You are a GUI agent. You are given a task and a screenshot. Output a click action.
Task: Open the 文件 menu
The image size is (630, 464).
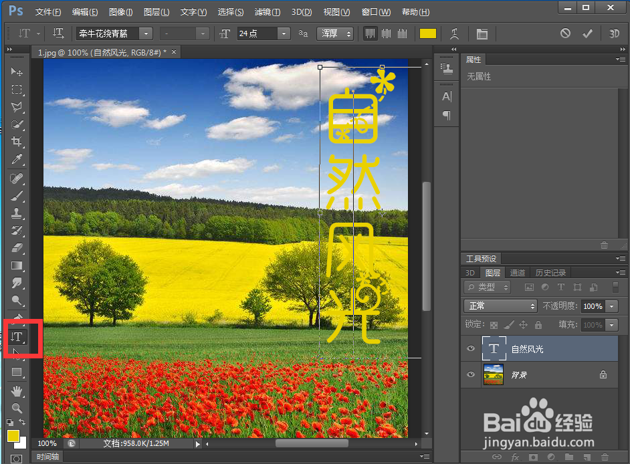(47, 11)
